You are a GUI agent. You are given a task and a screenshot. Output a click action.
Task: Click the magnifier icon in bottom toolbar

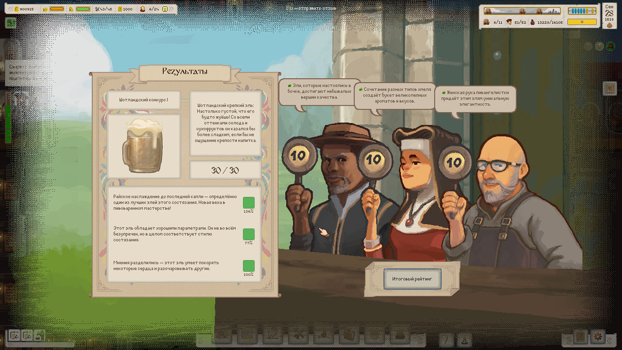click(x=222, y=335)
